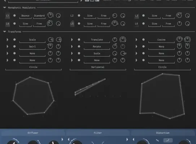Viewport: 196px width, 144px height.
Task: Expand the Cosine transform row triangle
Action: 136,40
